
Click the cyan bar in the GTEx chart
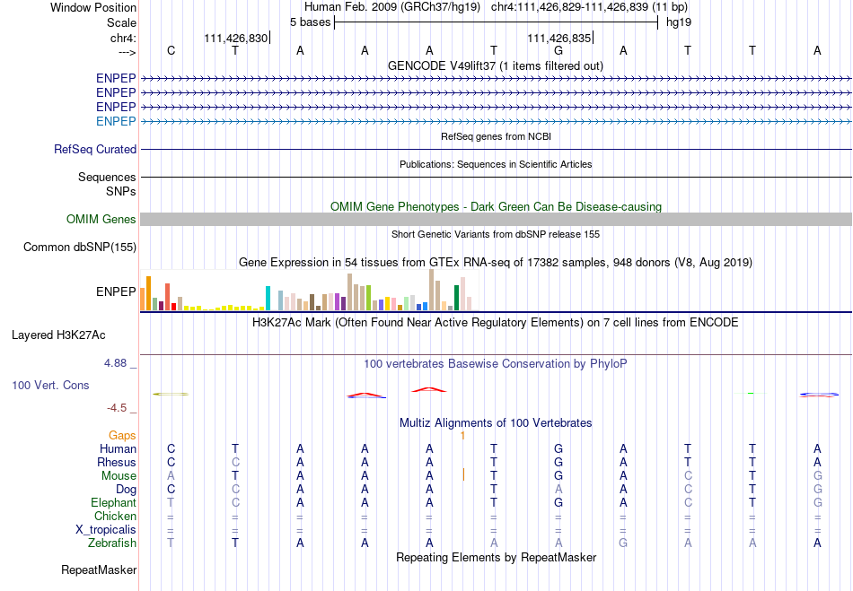click(268, 299)
